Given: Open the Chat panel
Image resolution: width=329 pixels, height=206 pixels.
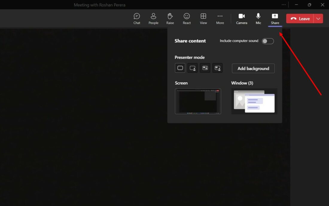Looking at the screenshot, I should pos(137,18).
